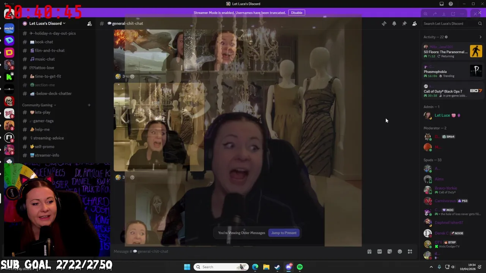Open Spotify from taskbar
486x273 pixels.
pos(300,267)
